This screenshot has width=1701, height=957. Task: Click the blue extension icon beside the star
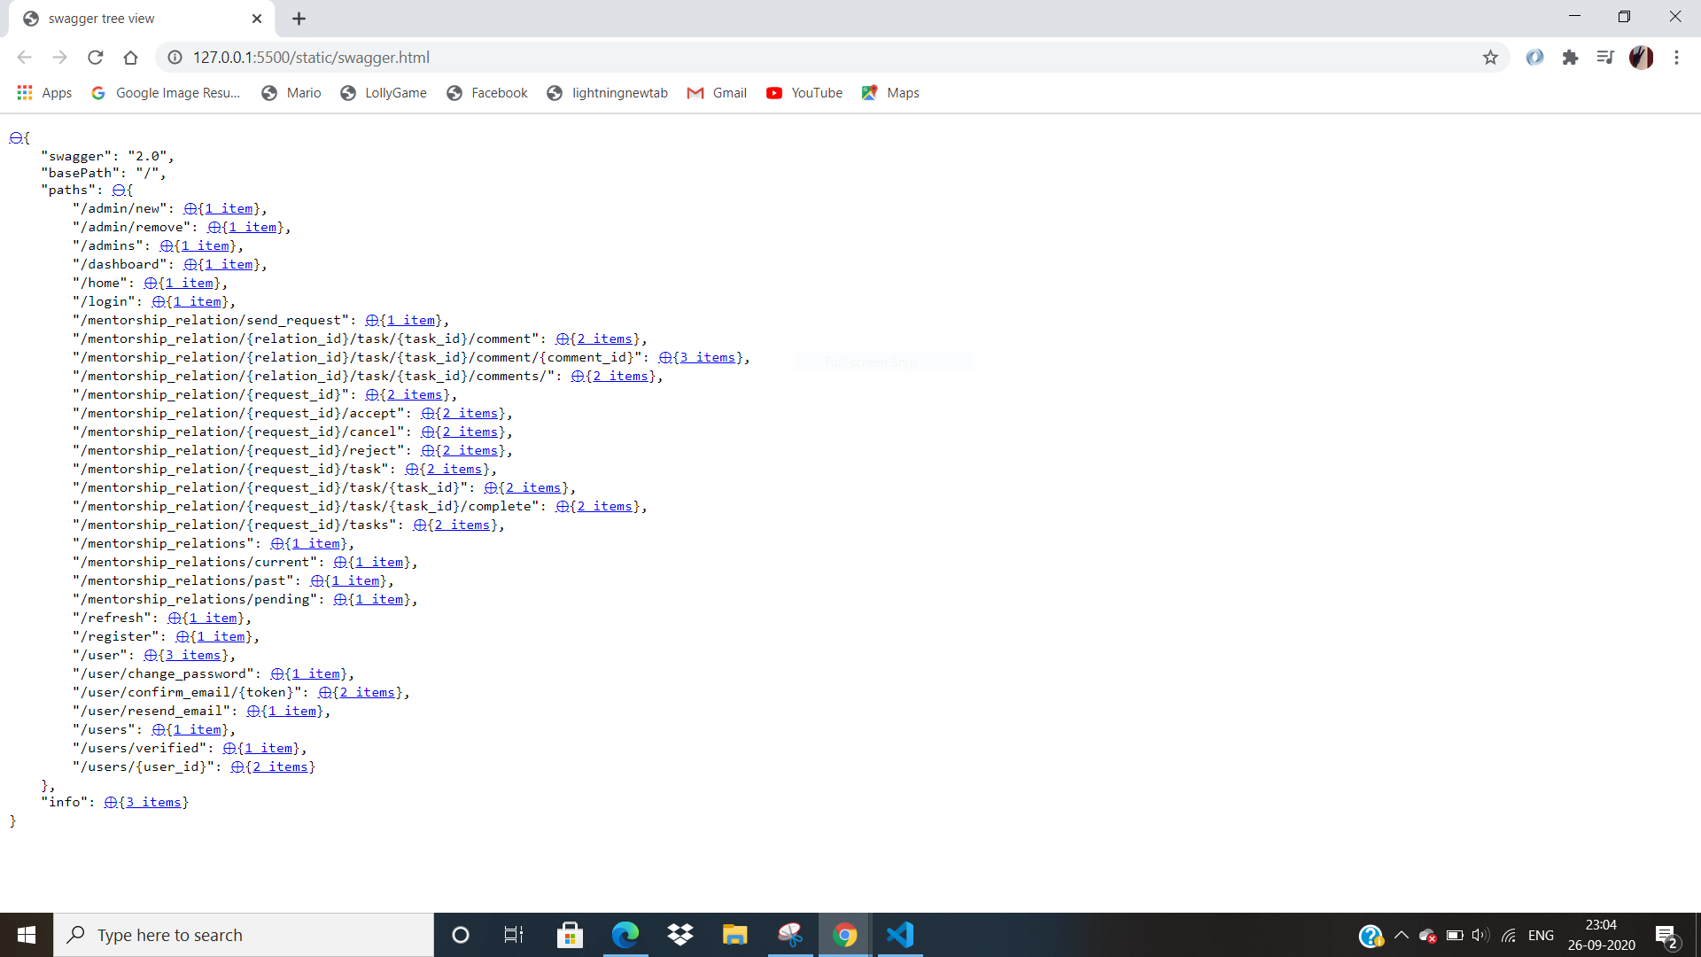(1534, 58)
